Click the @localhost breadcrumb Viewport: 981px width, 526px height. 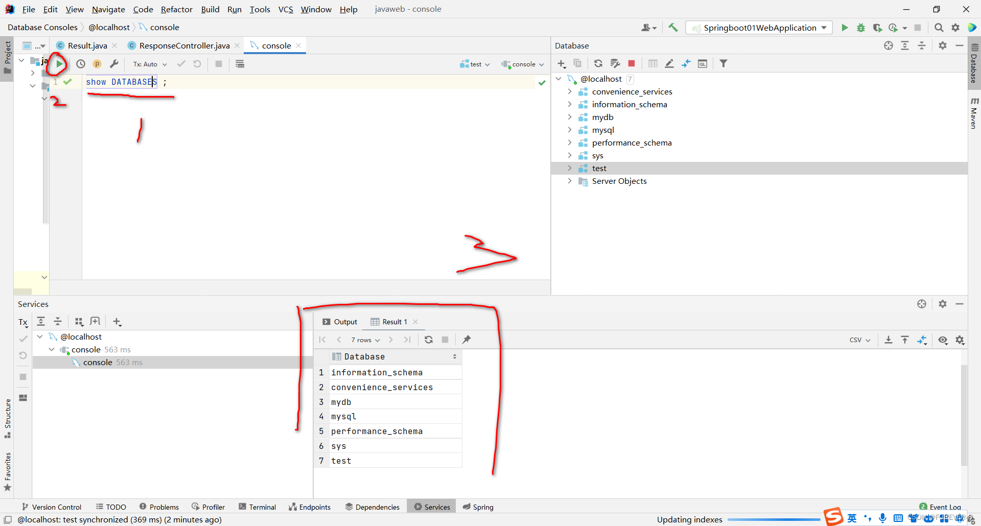109,27
